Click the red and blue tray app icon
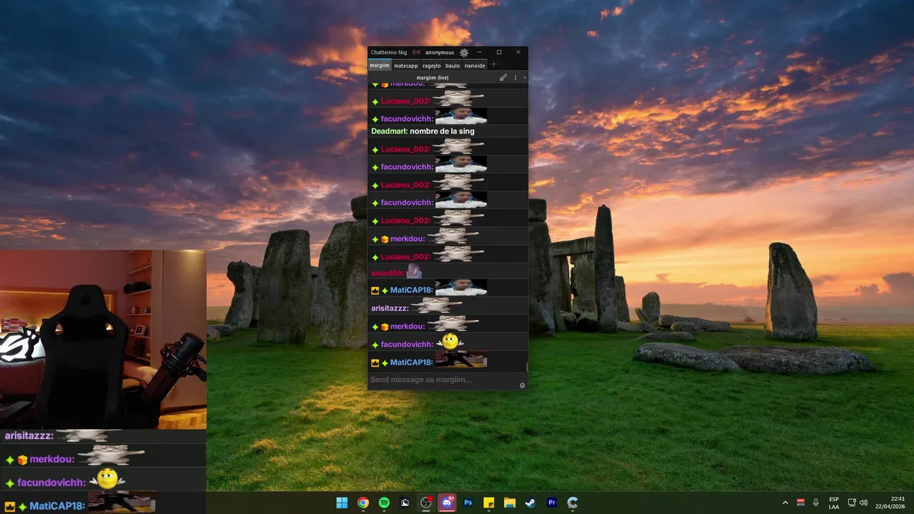This screenshot has width=914, height=514. point(800,503)
